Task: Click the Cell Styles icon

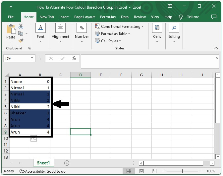Action: tap(97, 41)
